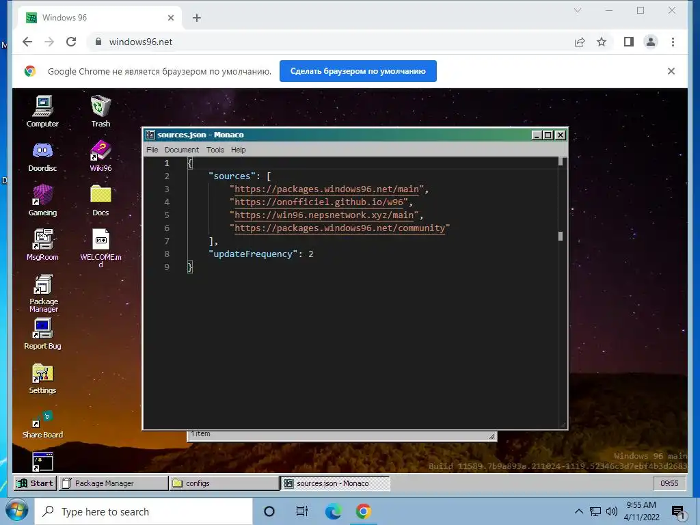Click the packages.windows96.net/main URL line
700x525 pixels.
(327, 189)
